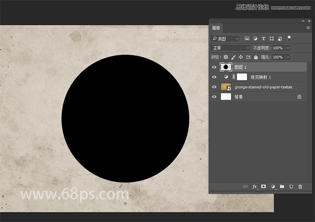315x222 pixels.
Task: Create a new fill or adjustment layer
Action: point(273,186)
